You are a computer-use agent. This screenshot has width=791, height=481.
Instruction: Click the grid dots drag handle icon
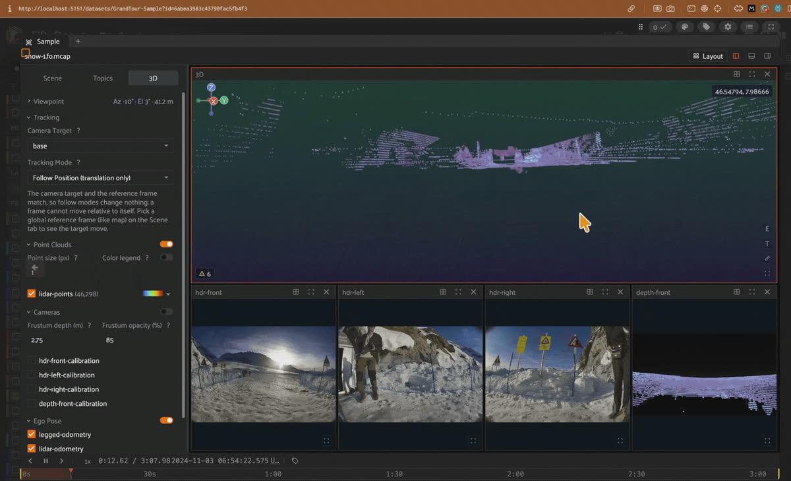point(641,27)
